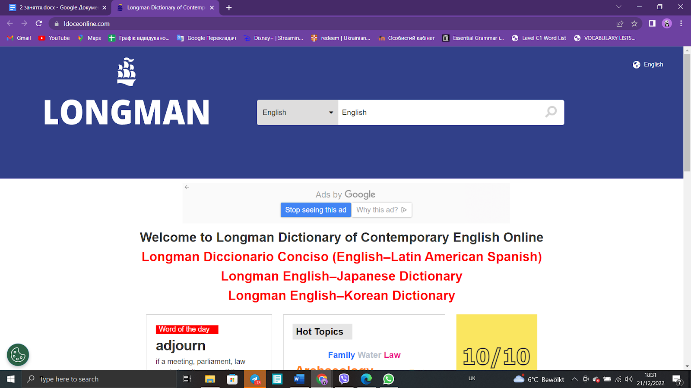
Task: Open Windows Start menu
Action: [11, 379]
